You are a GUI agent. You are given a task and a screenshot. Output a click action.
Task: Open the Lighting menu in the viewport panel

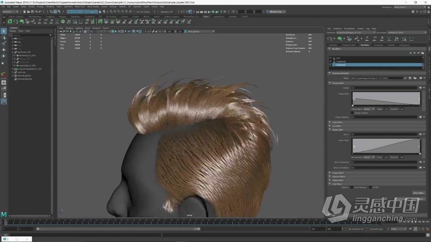tap(79, 28)
